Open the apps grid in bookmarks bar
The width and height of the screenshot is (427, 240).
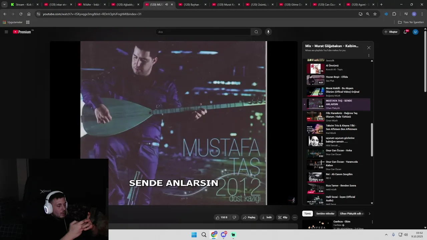pos(28,22)
